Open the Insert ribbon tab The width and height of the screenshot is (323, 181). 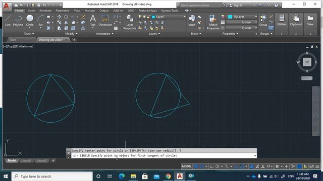click(31, 11)
